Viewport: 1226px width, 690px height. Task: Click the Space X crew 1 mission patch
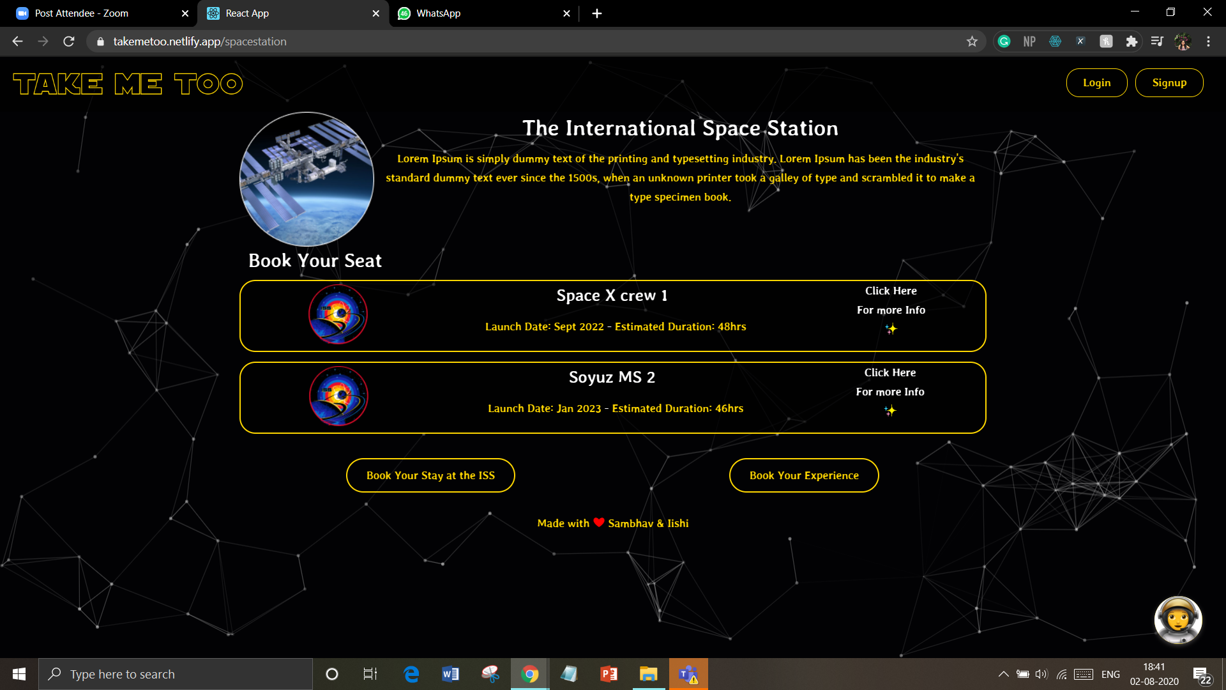[338, 315]
